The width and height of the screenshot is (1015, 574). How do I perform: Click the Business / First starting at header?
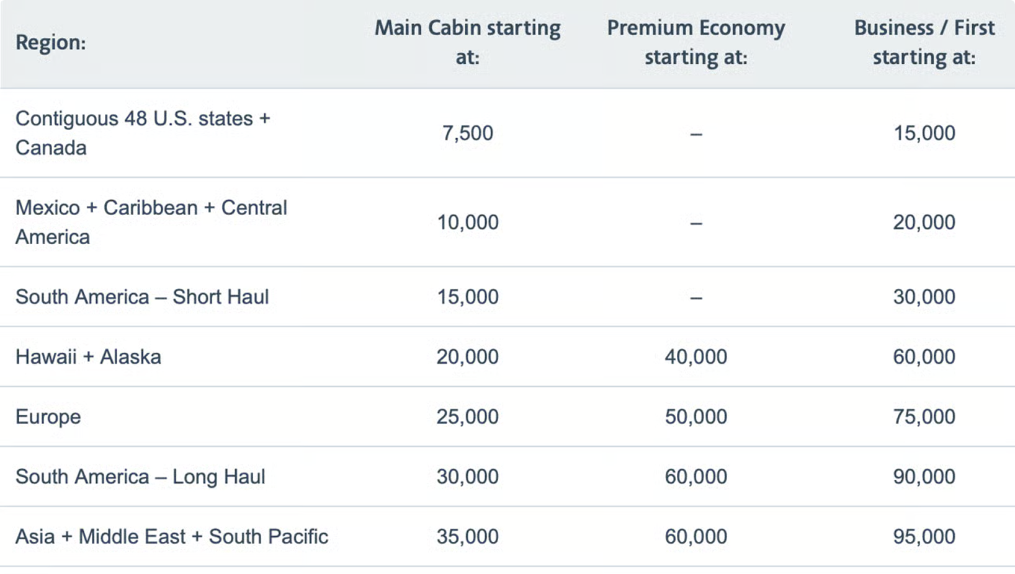924,43
